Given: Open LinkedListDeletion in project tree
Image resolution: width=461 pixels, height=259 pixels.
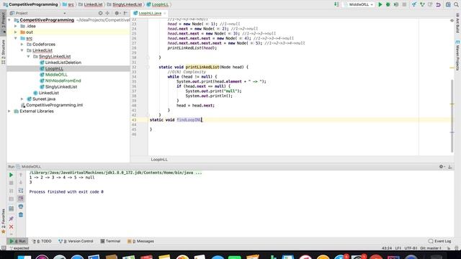Looking at the screenshot, I should click(x=63, y=63).
